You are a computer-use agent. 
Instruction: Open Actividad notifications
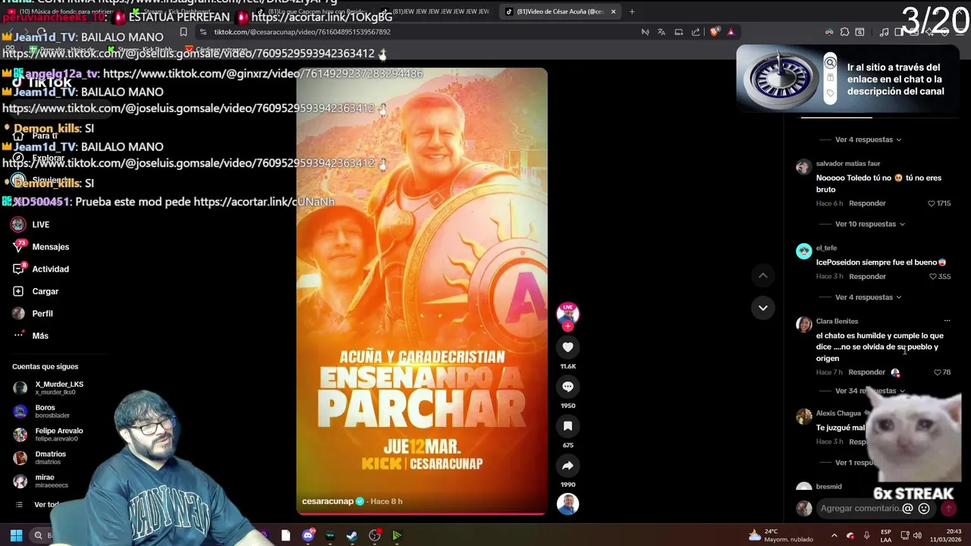[x=42, y=269]
